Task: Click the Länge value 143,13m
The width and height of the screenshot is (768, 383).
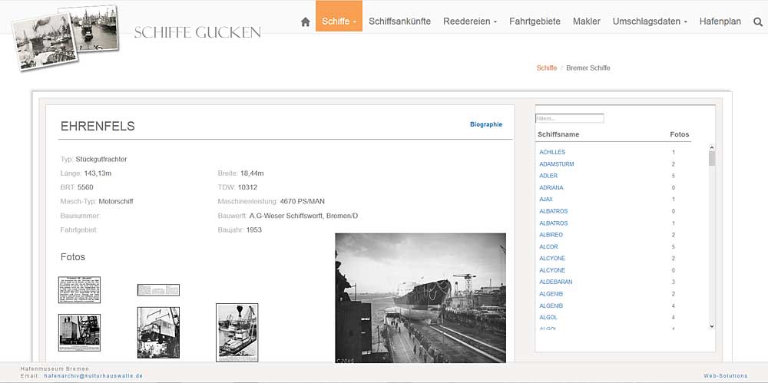Action: point(98,173)
